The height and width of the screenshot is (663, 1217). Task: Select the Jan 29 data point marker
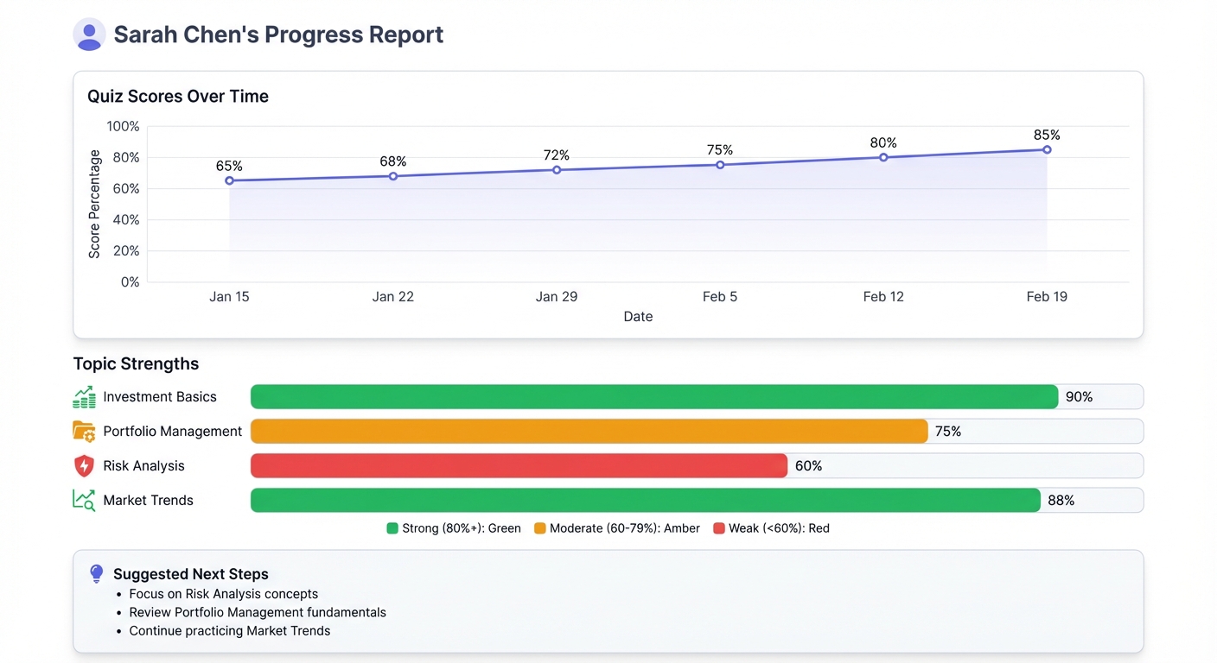point(557,170)
